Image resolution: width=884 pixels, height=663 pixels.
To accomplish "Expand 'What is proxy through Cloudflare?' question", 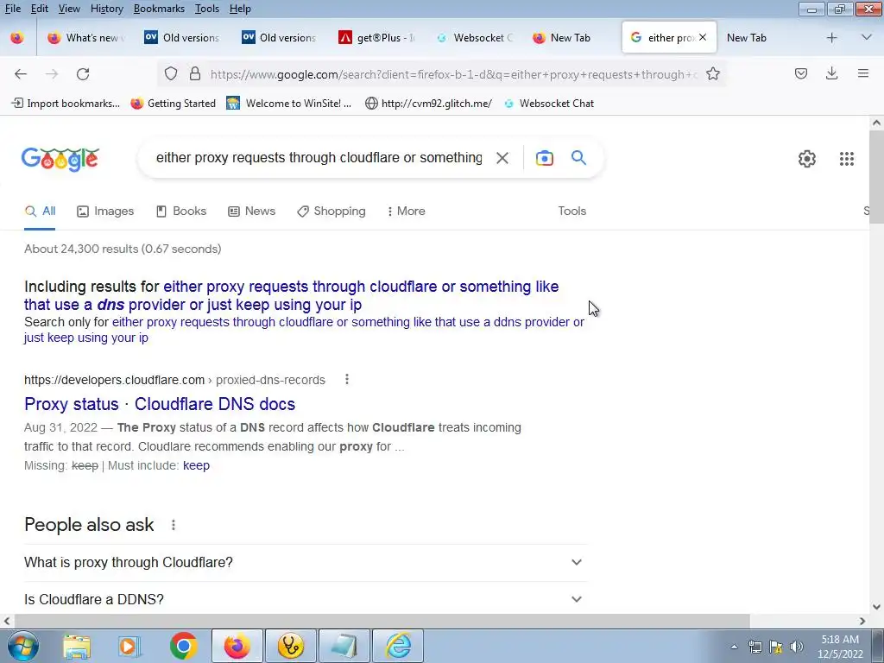I will point(306,563).
